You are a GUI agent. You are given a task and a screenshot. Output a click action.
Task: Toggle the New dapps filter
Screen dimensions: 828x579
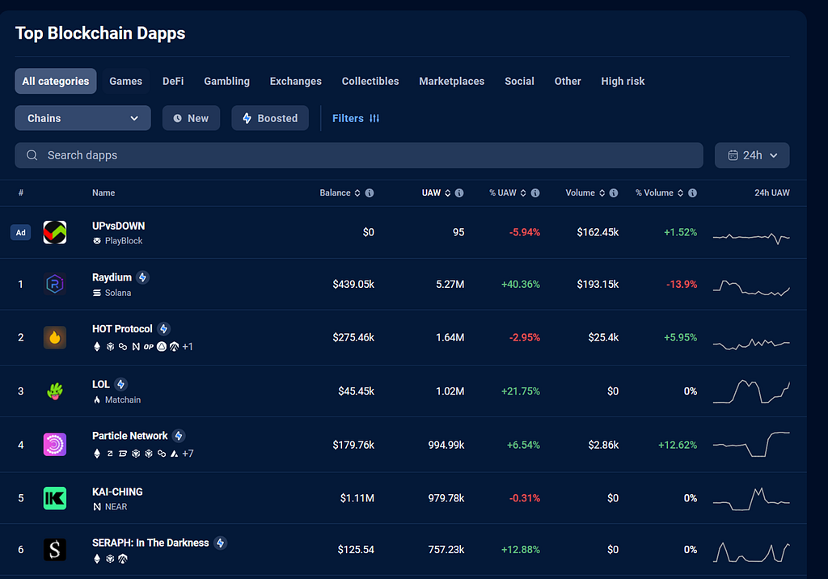191,118
